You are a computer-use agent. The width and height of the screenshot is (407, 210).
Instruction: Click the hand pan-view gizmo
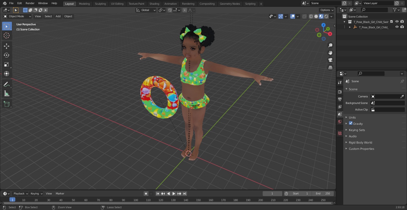tap(330, 53)
